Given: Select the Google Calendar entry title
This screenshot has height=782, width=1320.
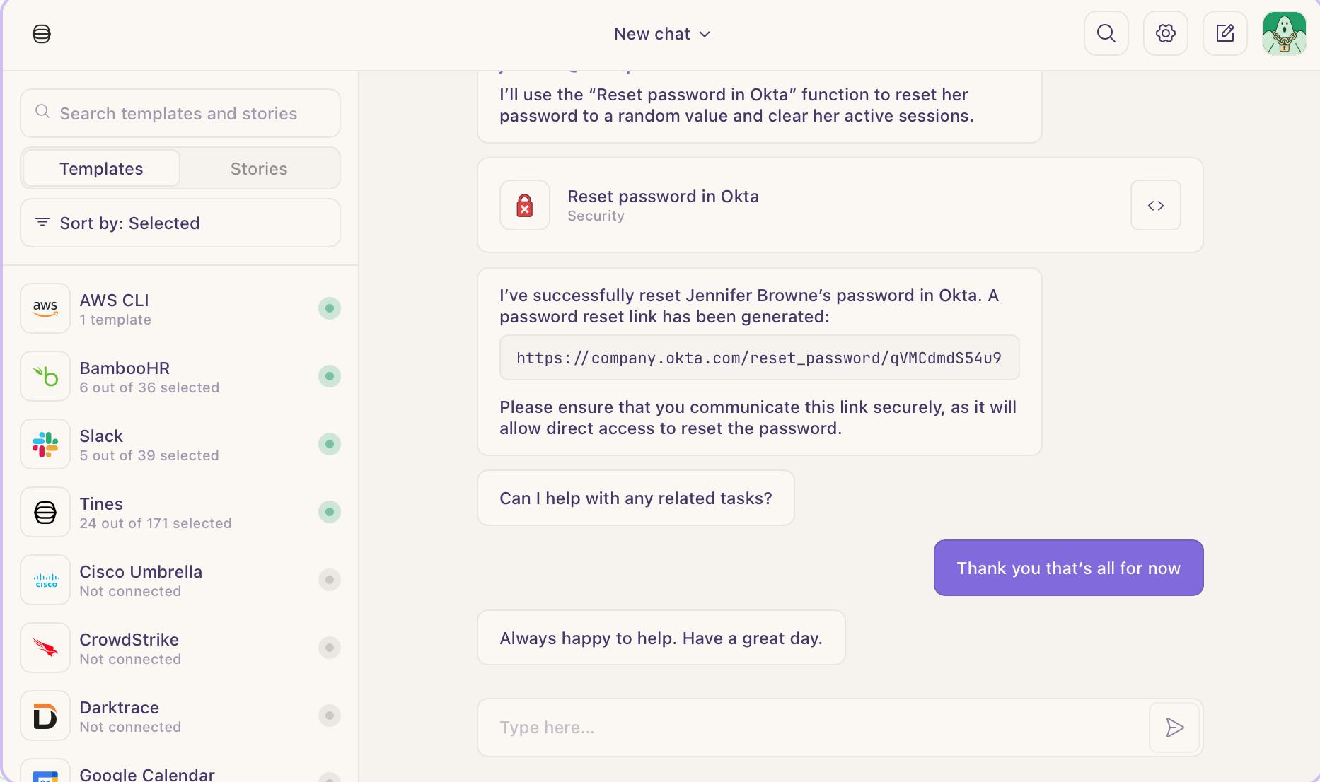Looking at the screenshot, I should pyautogui.click(x=147, y=774).
